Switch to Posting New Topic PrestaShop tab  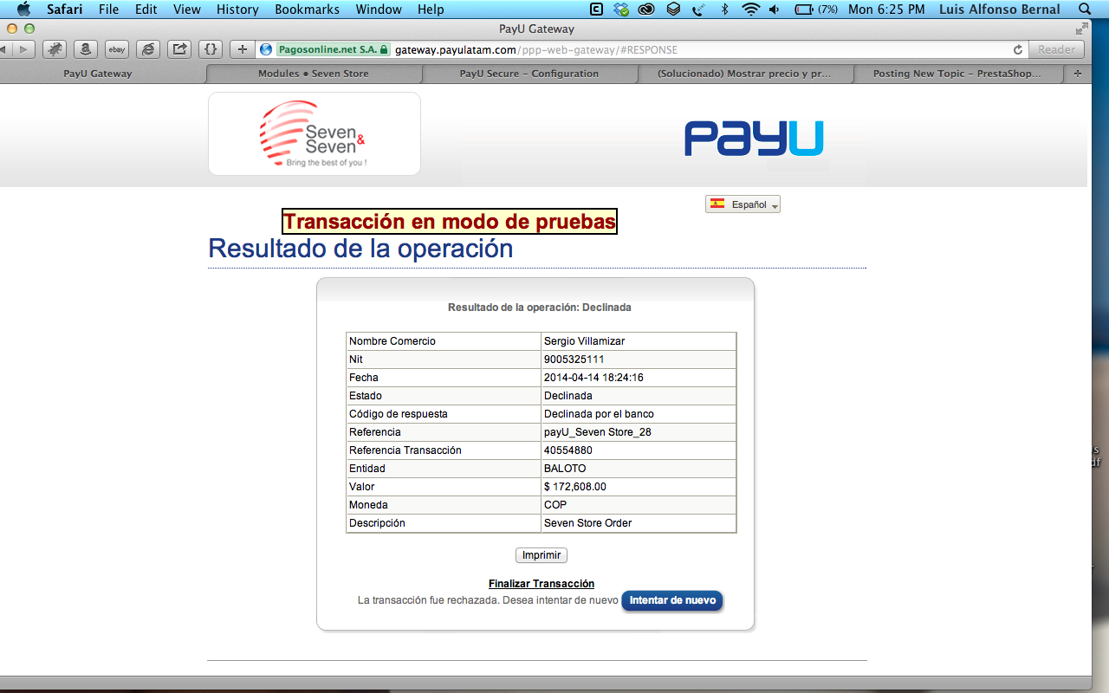pyautogui.click(x=957, y=74)
